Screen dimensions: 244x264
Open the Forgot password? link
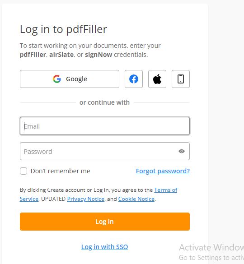click(163, 171)
